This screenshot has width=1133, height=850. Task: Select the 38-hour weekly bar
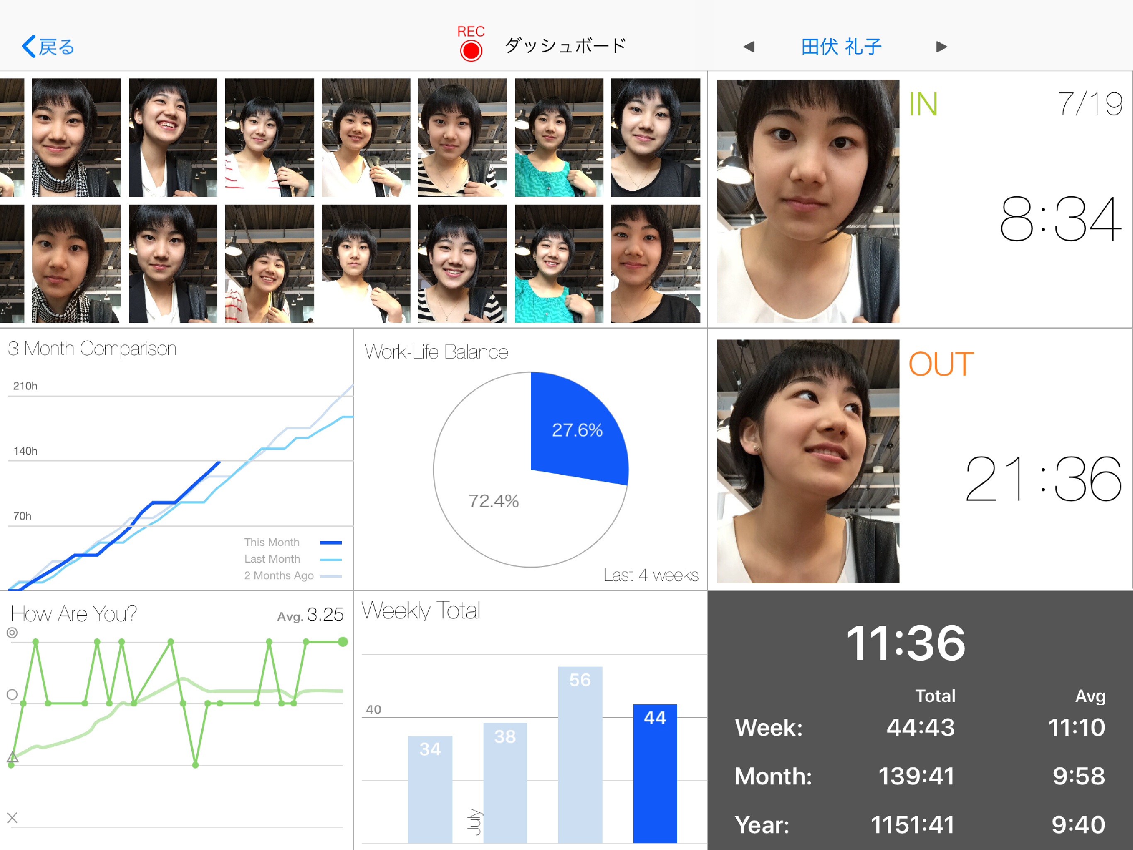[x=505, y=783]
